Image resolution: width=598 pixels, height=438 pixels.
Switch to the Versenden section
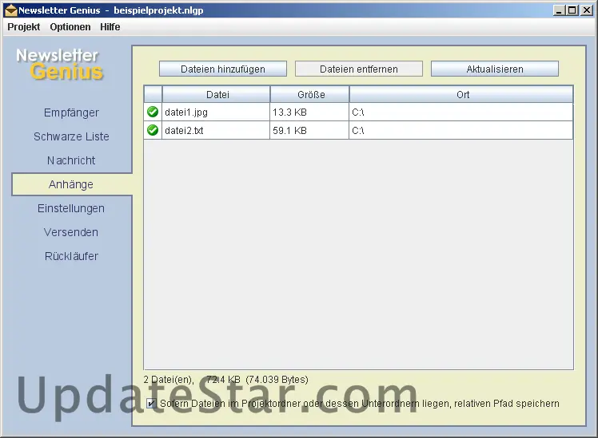click(x=71, y=232)
